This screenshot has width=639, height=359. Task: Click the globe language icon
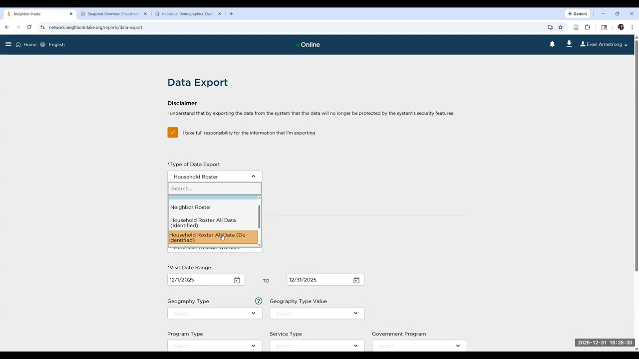(43, 44)
